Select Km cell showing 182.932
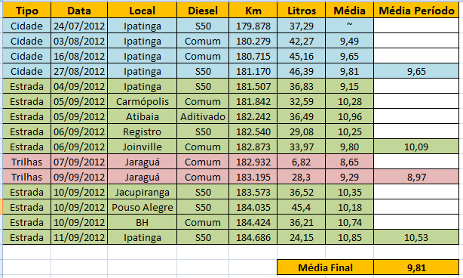The image size is (463, 278). coord(253,162)
